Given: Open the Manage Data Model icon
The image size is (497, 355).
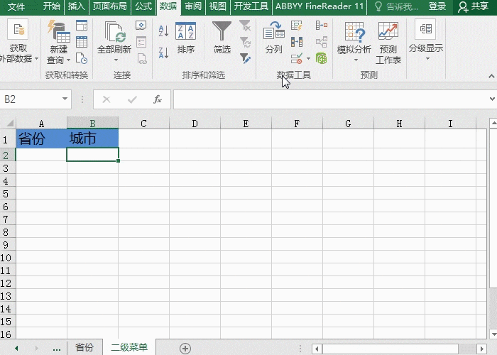Looking at the screenshot, I should (x=322, y=59).
